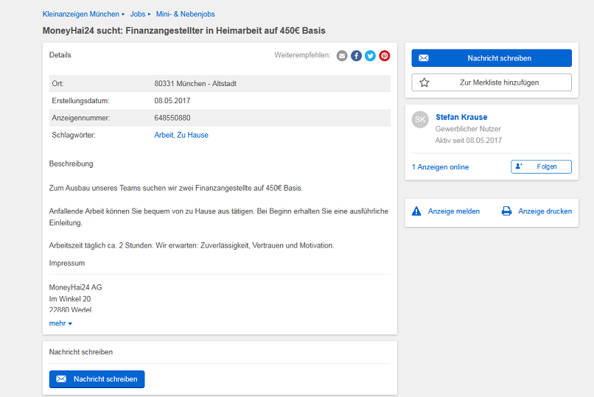Click envelope icon in bottom message button
Screen dimensions: 594x397
(x=61, y=379)
